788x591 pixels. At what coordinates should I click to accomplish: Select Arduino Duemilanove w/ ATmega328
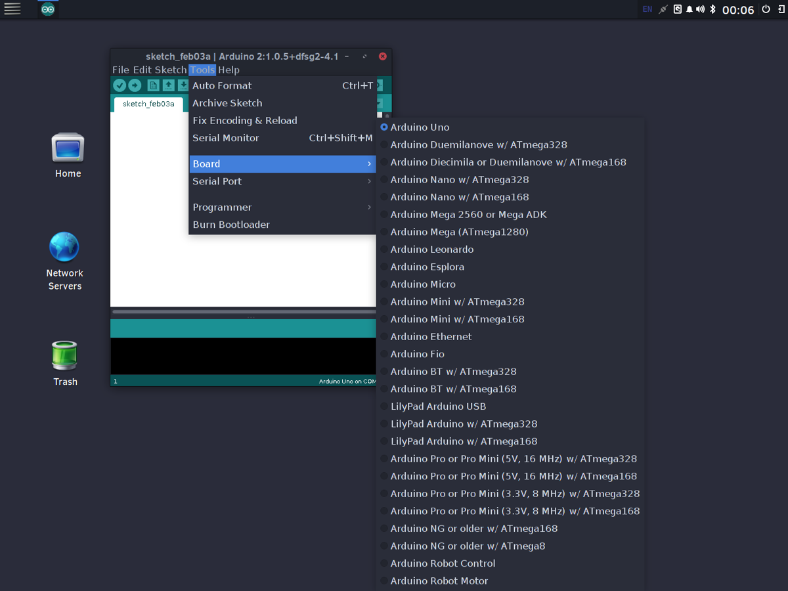[x=510, y=144]
